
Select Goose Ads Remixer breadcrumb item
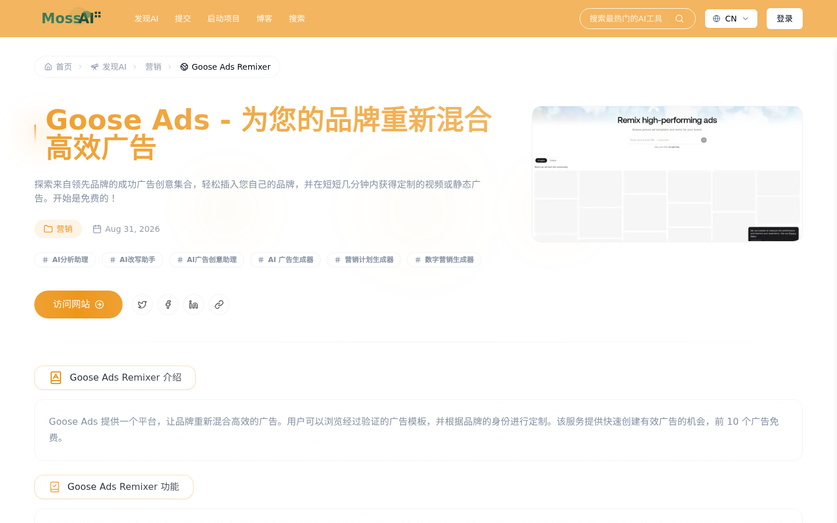[226, 67]
